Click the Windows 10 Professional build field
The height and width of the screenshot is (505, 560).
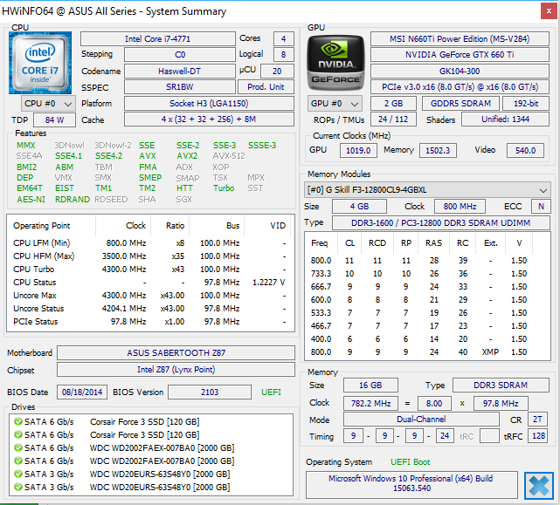click(411, 483)
